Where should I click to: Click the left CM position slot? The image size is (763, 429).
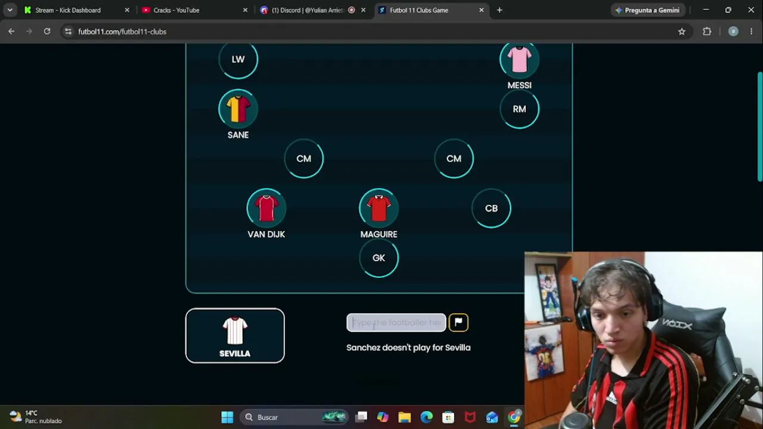[304, 158]
